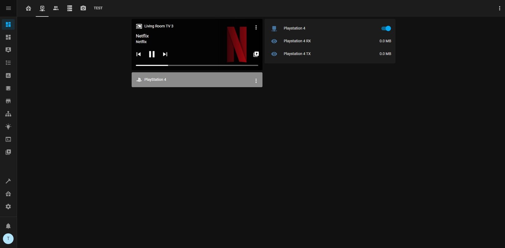This screenshot has height=248, width=505.
Task: Show notifications via the bell icon
Action: click(x=8, y=226)
